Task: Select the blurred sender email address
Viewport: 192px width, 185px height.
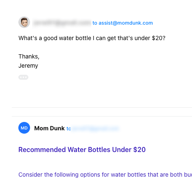Action: 62,23
